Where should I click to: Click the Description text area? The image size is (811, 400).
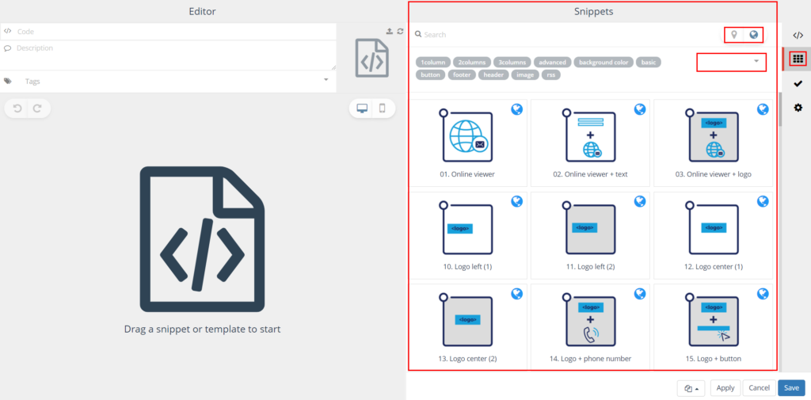point(168,55)
